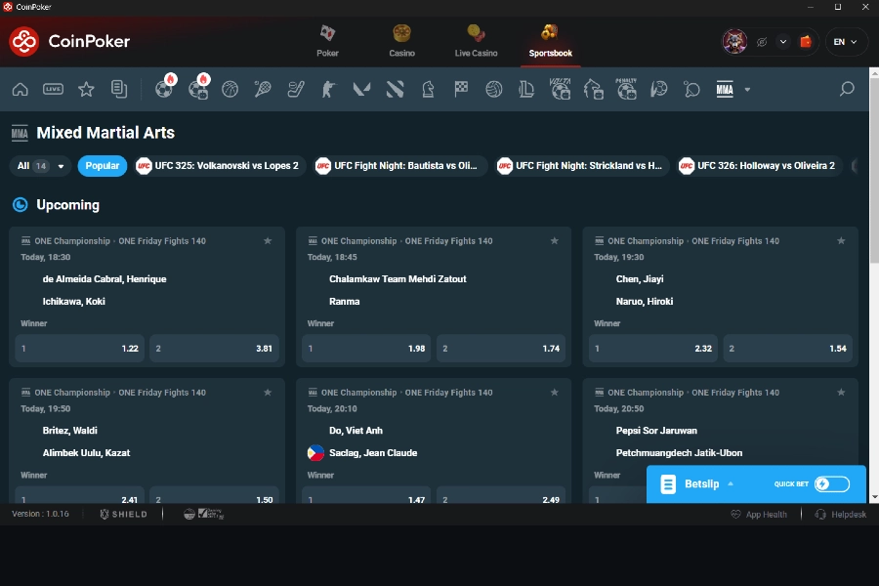The image size is (879, 586).
Task: Select the basketball sport icon
Action: pos(230,90)
